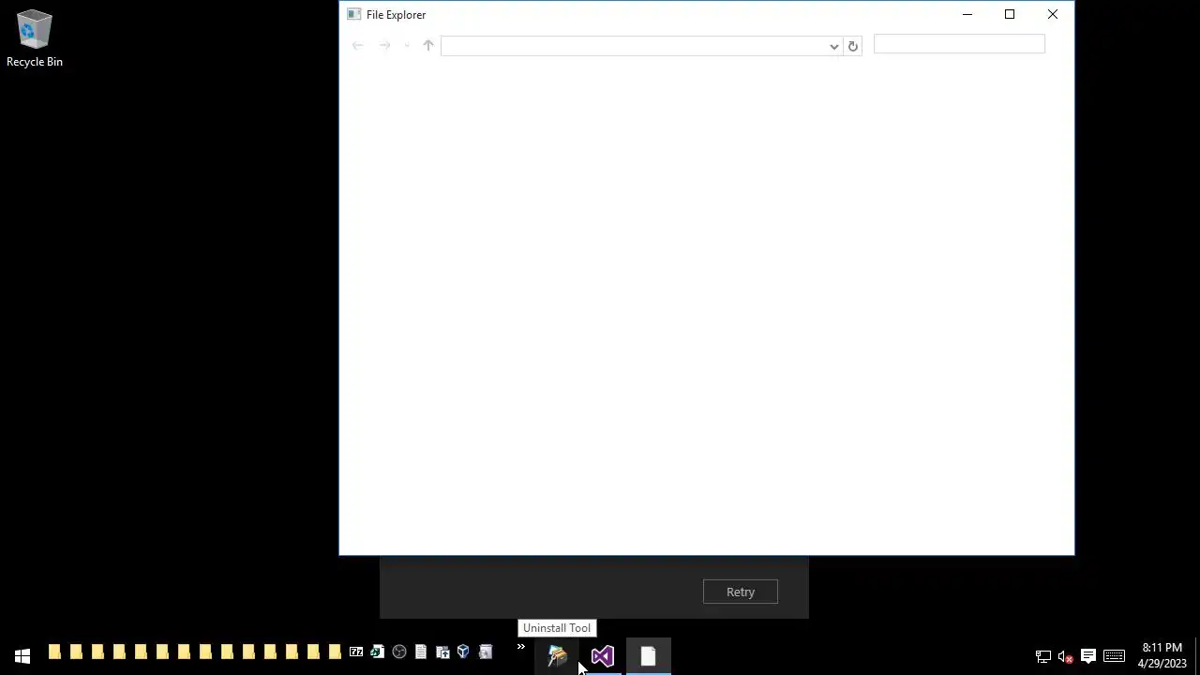The height and width of the screenshot is (675, 1200).
Task: Click the Retry button behind File Explorer
Action: (741, 592)
